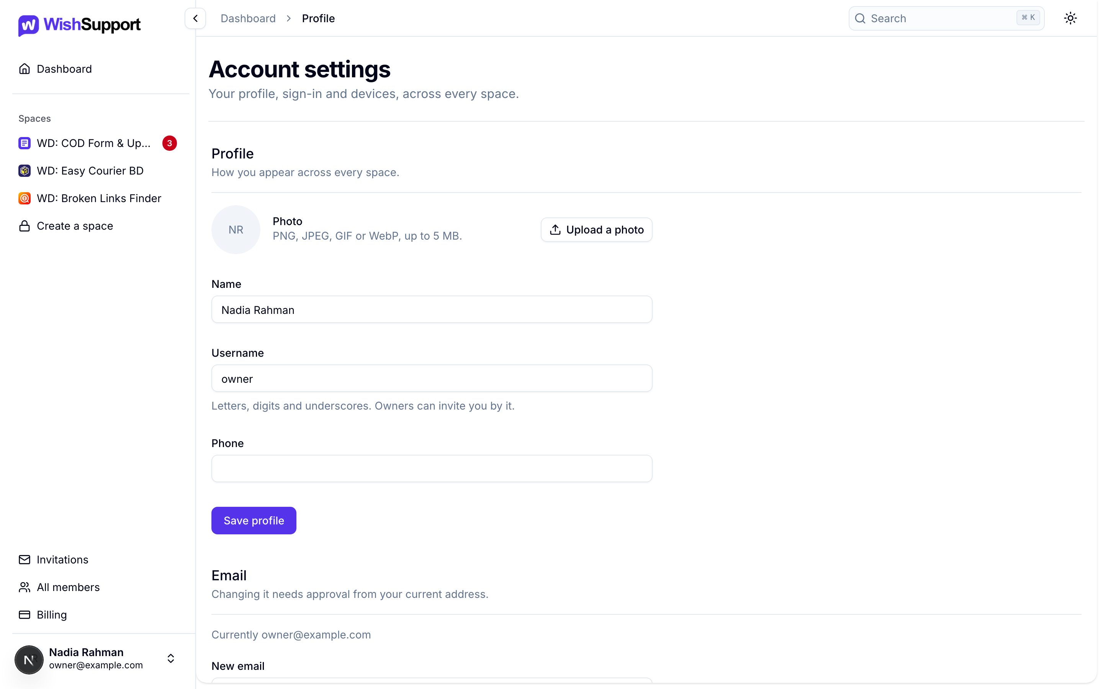Click the Profile breadcrumb
Image resolution: width=1103 pixels, height=689 pixels.
pos(318,19)
